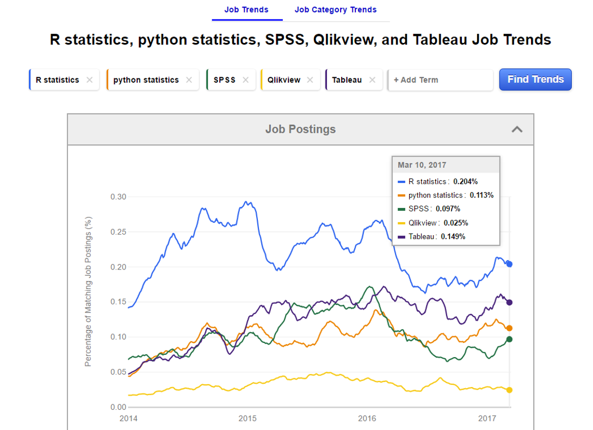Remove the "R statistics" search term
Screen dimensions: 593x430
(x=89, y=79)
